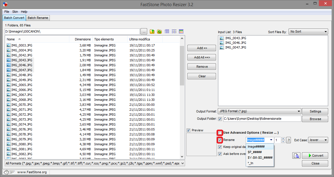
Task: Click file icon of IMG_0049.JPG in folder list
Action: tap(8, 80)
